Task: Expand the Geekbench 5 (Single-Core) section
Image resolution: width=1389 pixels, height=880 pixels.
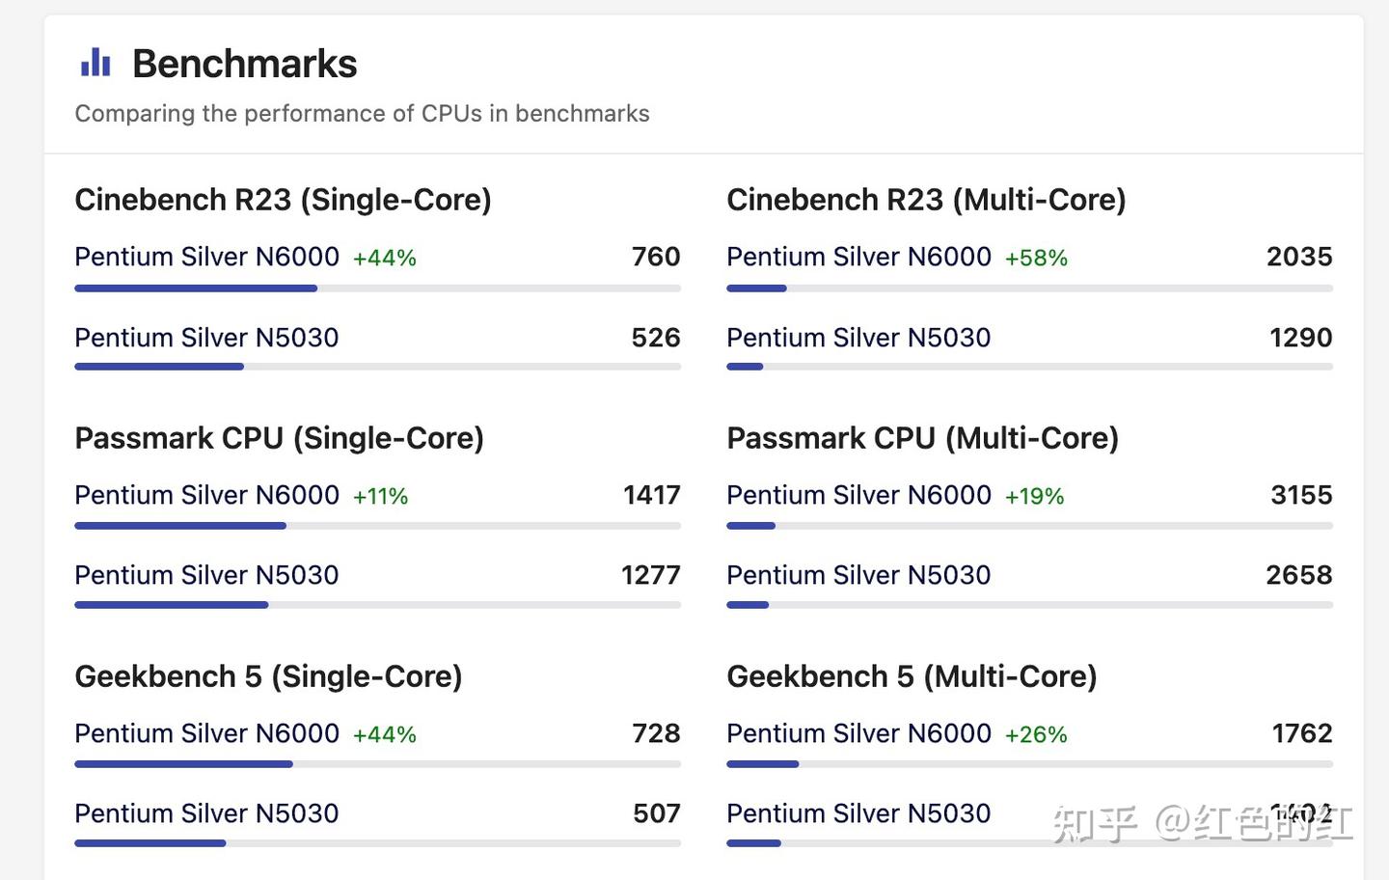Action: click(x=269, y=676)
